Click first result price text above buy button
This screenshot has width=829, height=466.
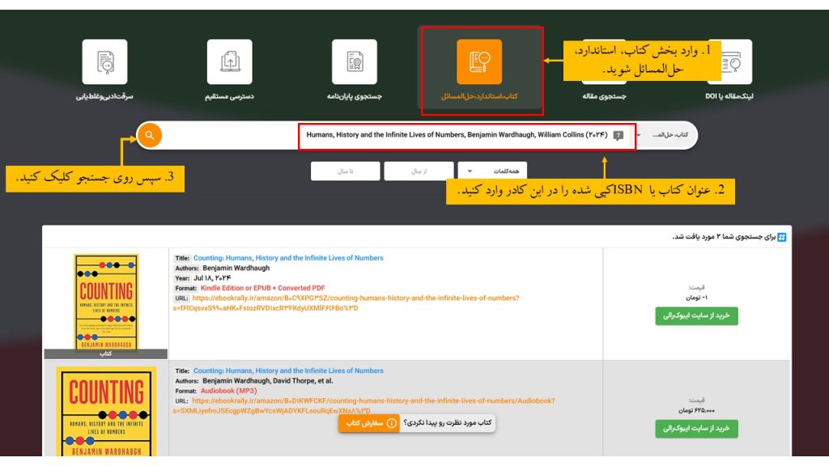(x=696, y=298)
